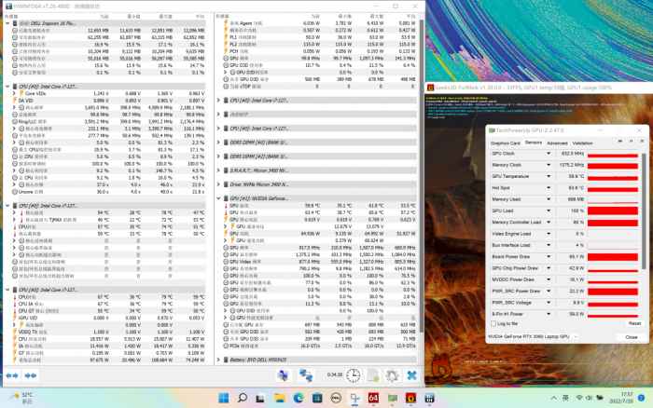Image resolution: width=653 pixels, height=408 pixels.
Task: Click HWiNFO expand columns arrows icon
Action: tap(11, 375)
